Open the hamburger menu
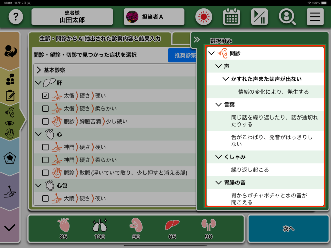Screen dimensions: 331x248 pos(315,17)
